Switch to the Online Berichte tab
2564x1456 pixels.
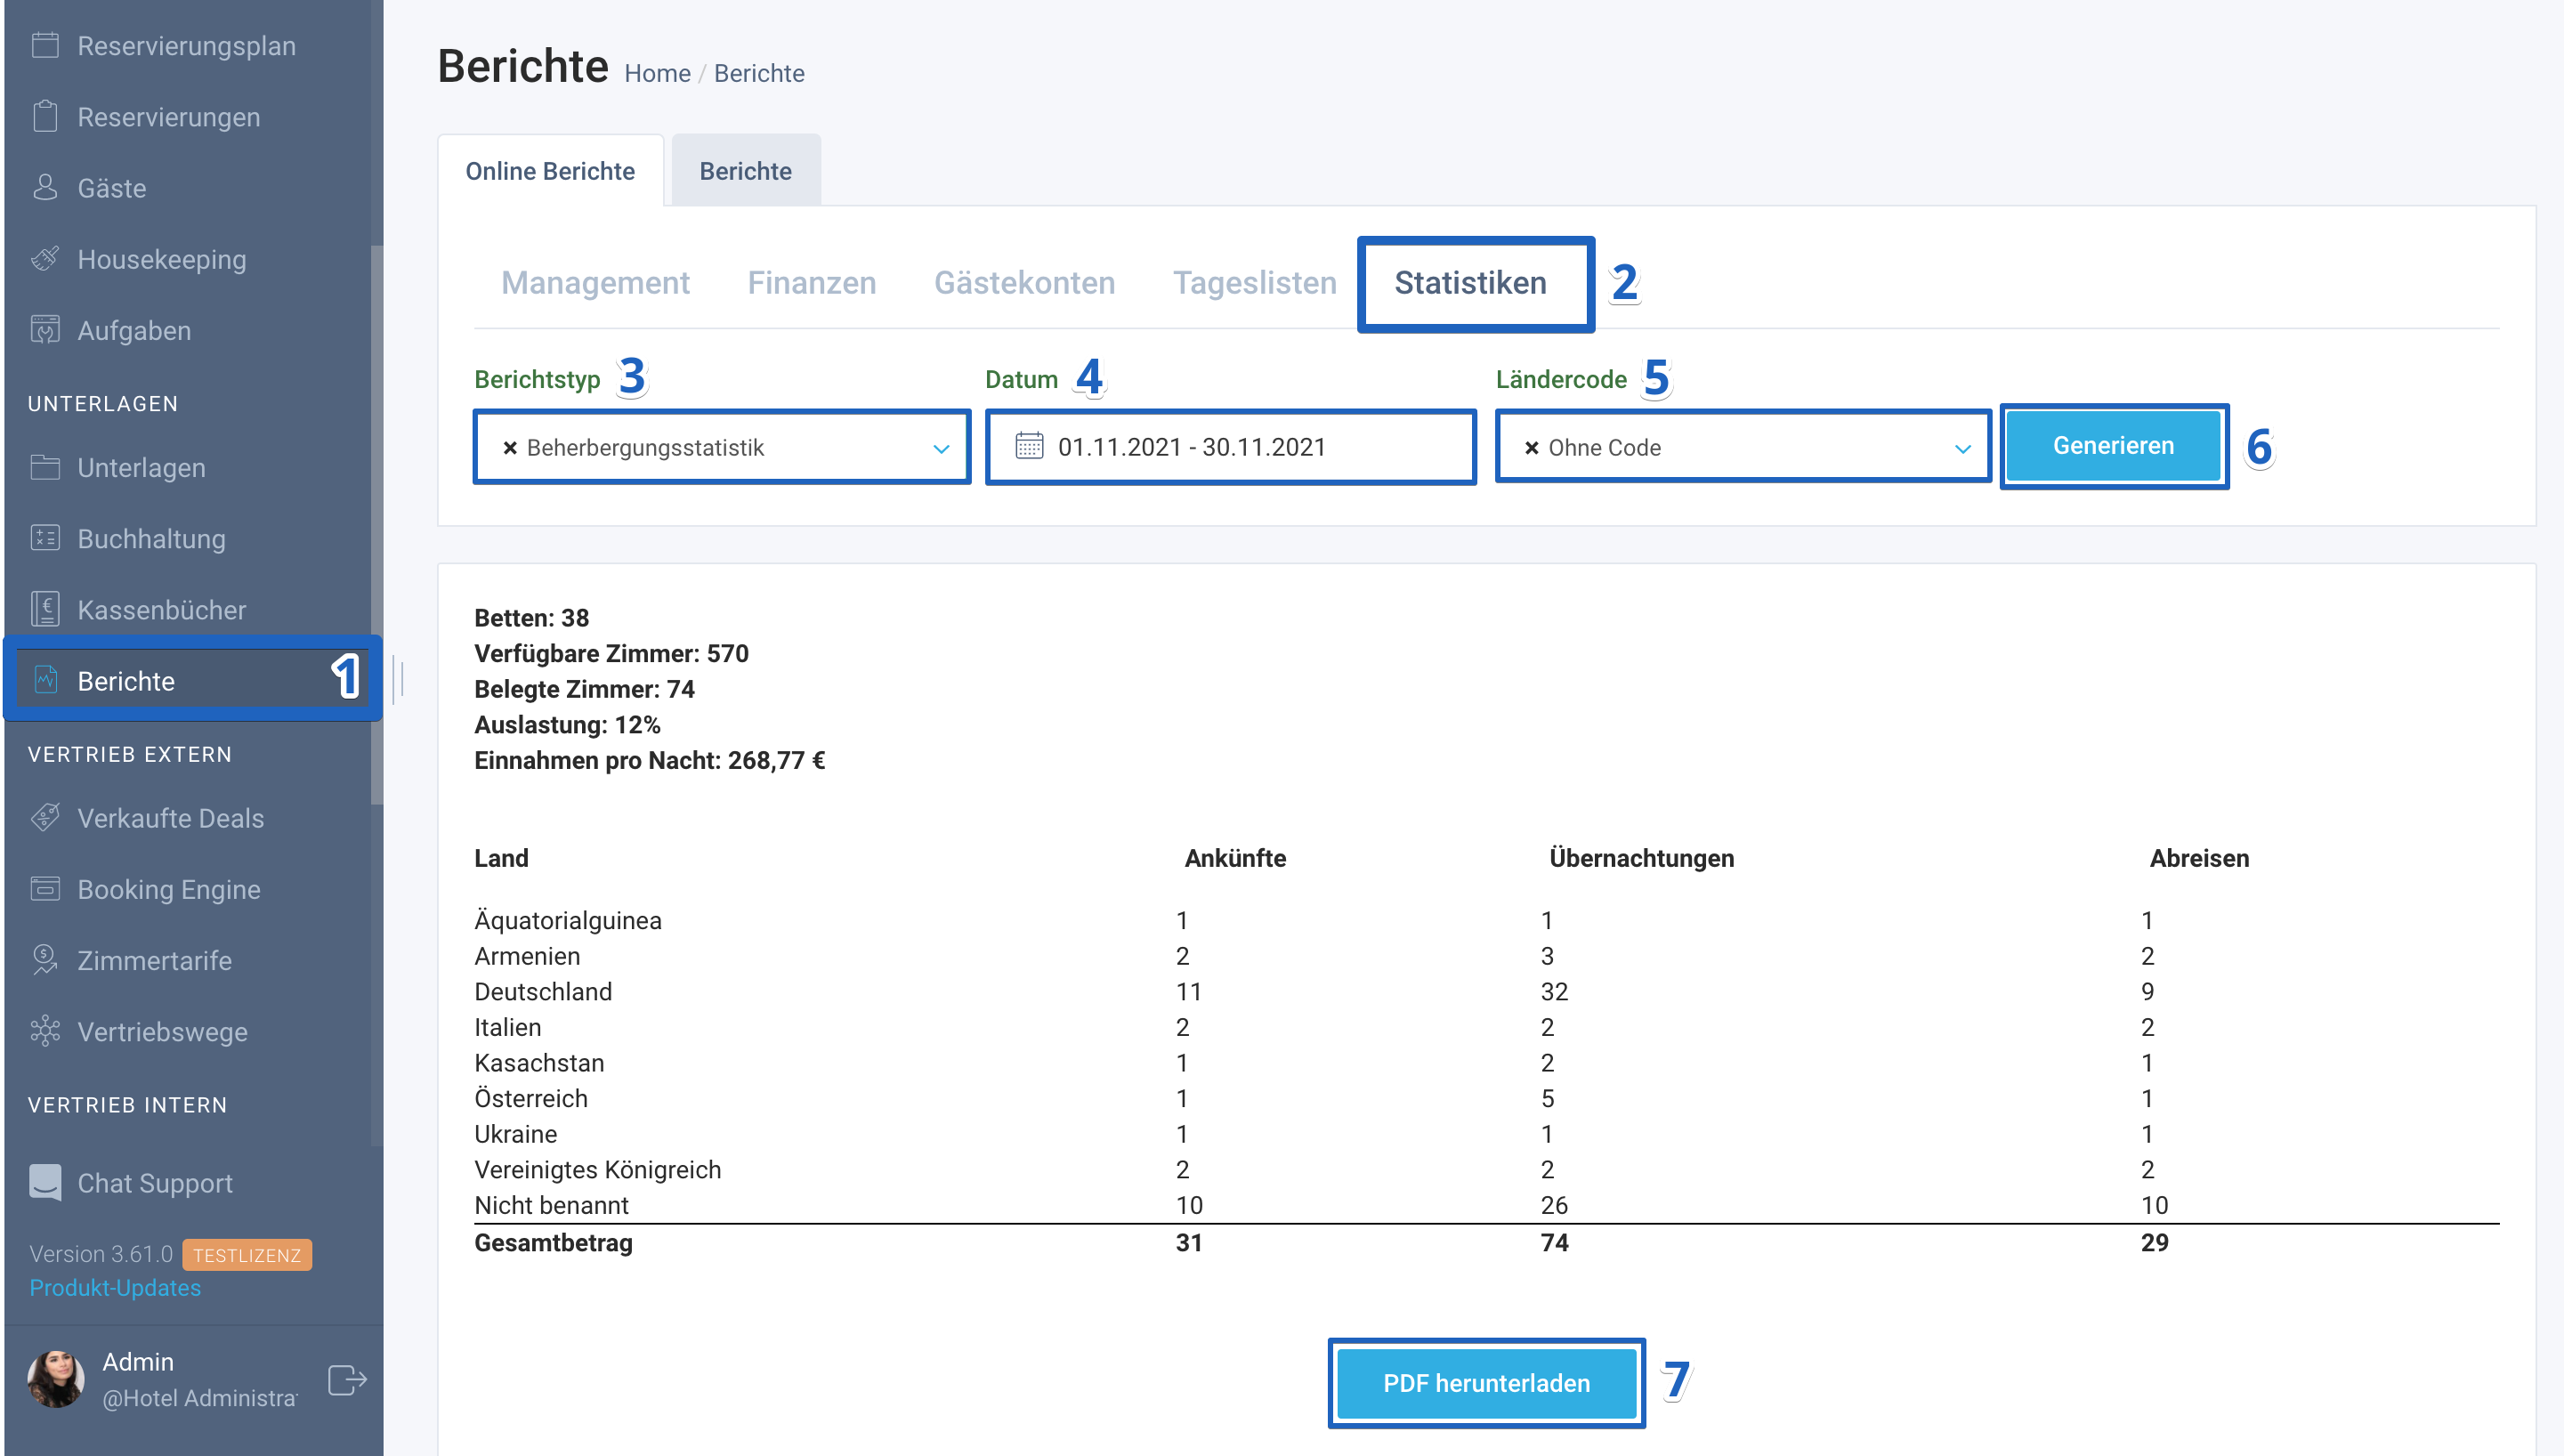coord(550,171)
